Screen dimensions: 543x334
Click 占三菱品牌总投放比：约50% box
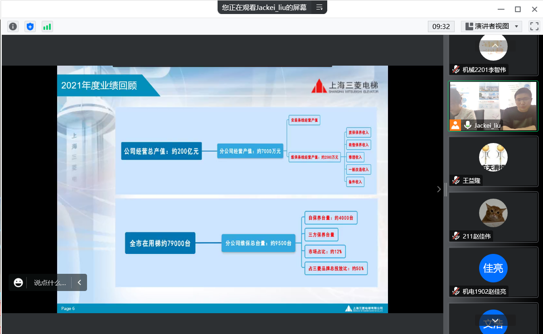[x=336, y=268]
